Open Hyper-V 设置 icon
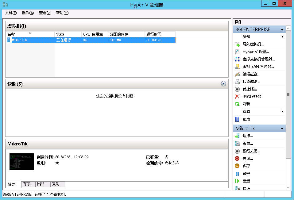Image resolution: width=294 pixels, height=200 pixels. [237, 52]
